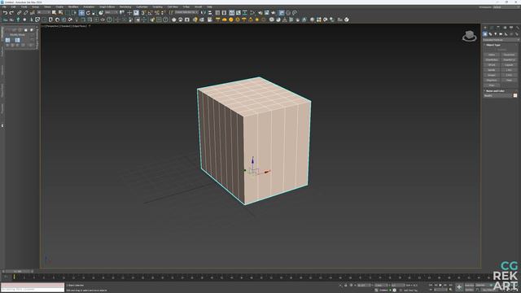Click the Capsule primitive button
This screenshot has height=293, width=521.
coord(509,65)
